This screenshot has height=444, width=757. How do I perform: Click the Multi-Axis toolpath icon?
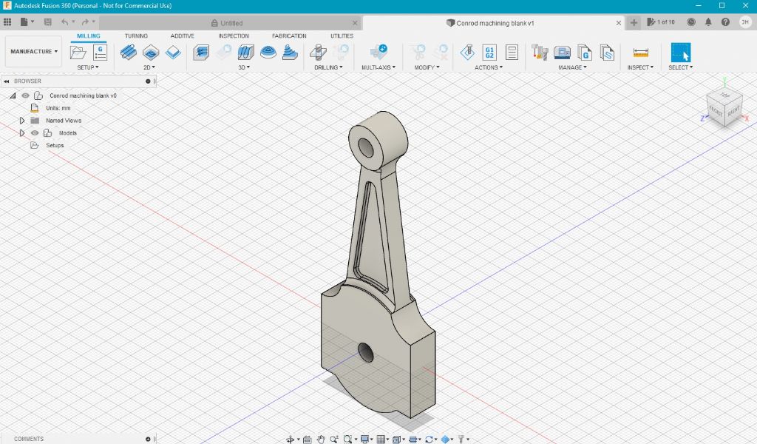point(378,53)
